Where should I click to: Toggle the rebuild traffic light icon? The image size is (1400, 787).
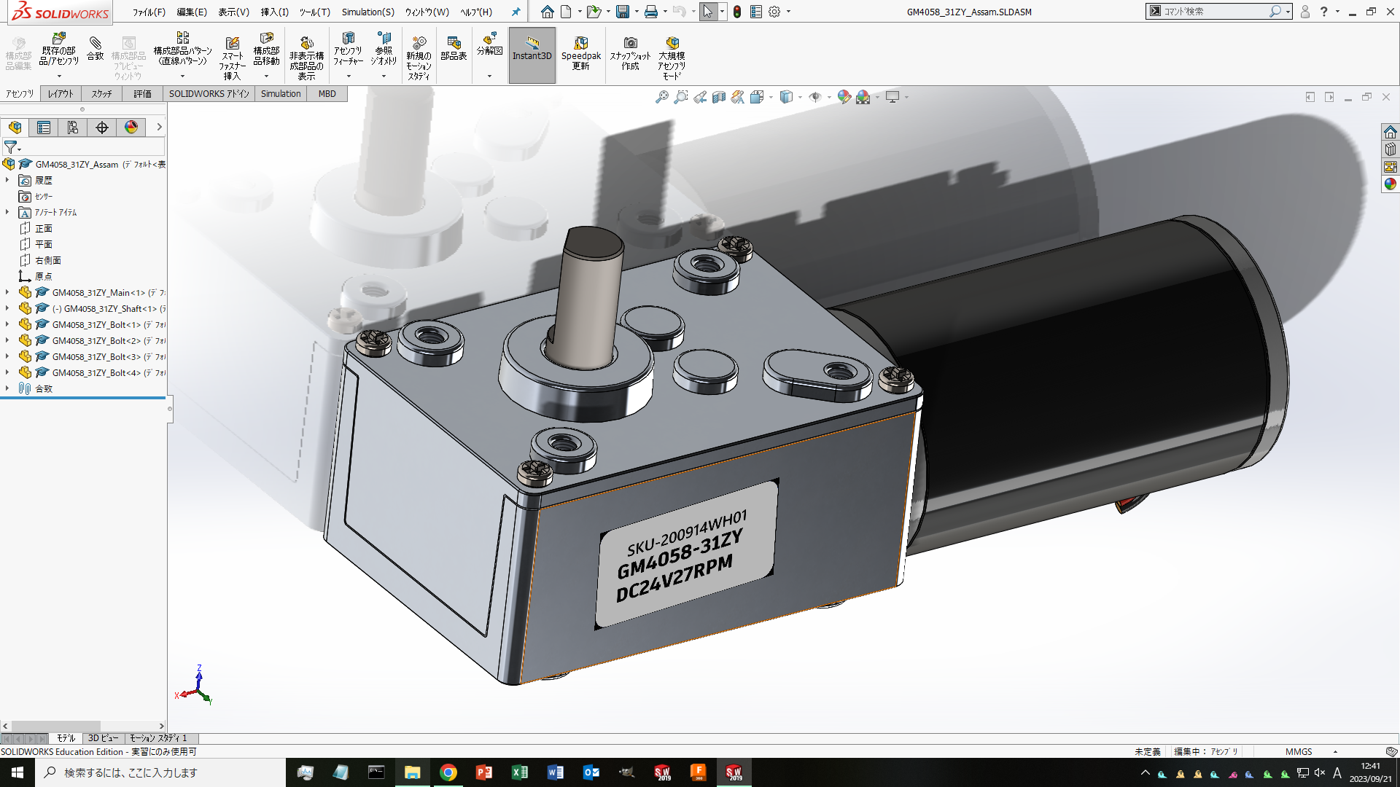pyautogui.click(x=737, y=12)
